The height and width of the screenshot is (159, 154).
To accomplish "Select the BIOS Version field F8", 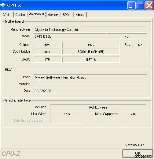I will 90,84.
